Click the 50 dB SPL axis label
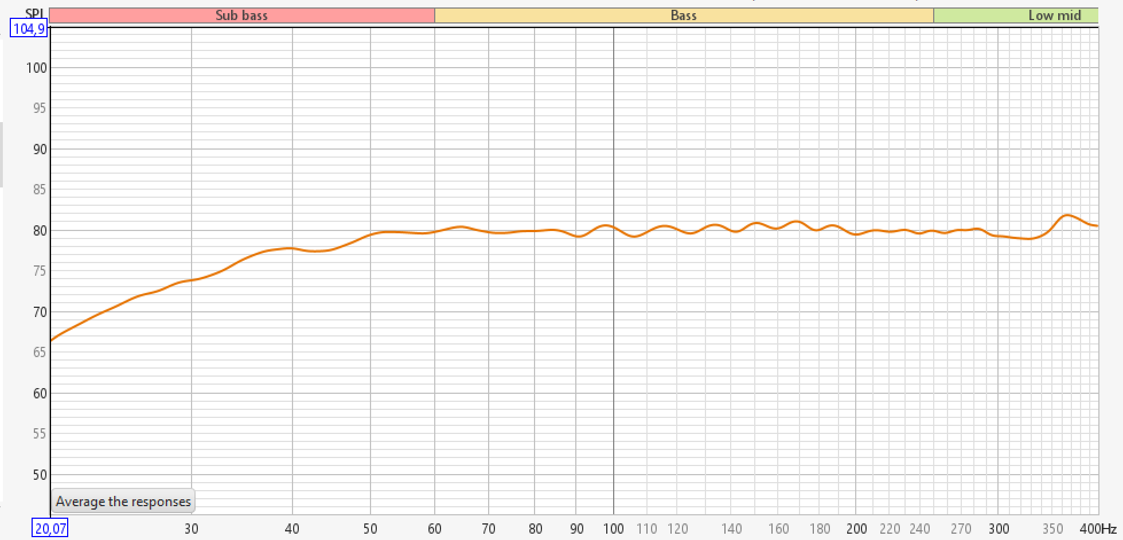Screen dimensions: 1123x540 click(40, 475)
